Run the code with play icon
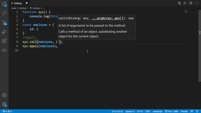The width and height of the screenshot is (201, 113). (x=185, y=3)
